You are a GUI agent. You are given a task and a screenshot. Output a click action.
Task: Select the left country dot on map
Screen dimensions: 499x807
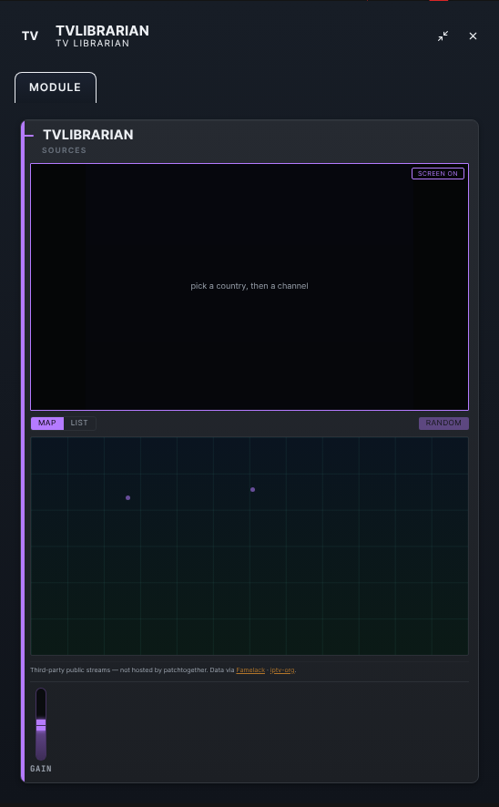[128, 497]
